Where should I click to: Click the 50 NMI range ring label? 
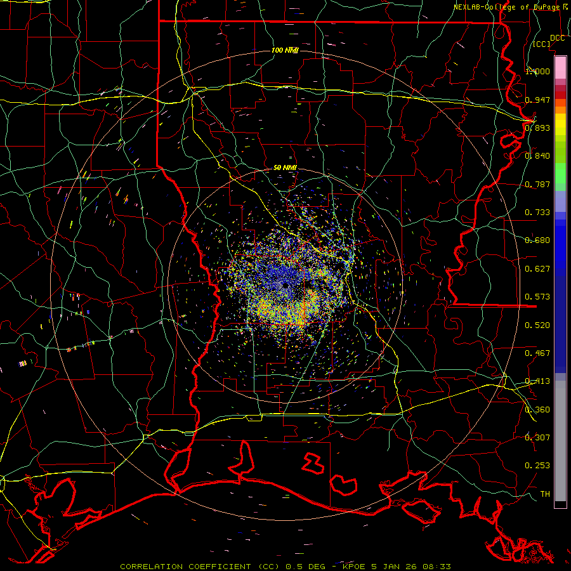(x=285, y=168)
